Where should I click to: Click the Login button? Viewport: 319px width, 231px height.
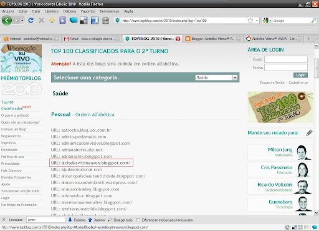pyautogui.click(x=300, y=75)
